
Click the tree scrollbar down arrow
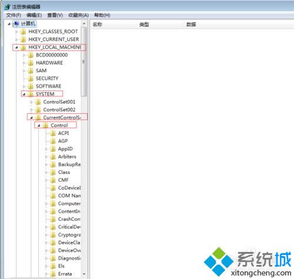pyautogui.click(x=84, y=274)
